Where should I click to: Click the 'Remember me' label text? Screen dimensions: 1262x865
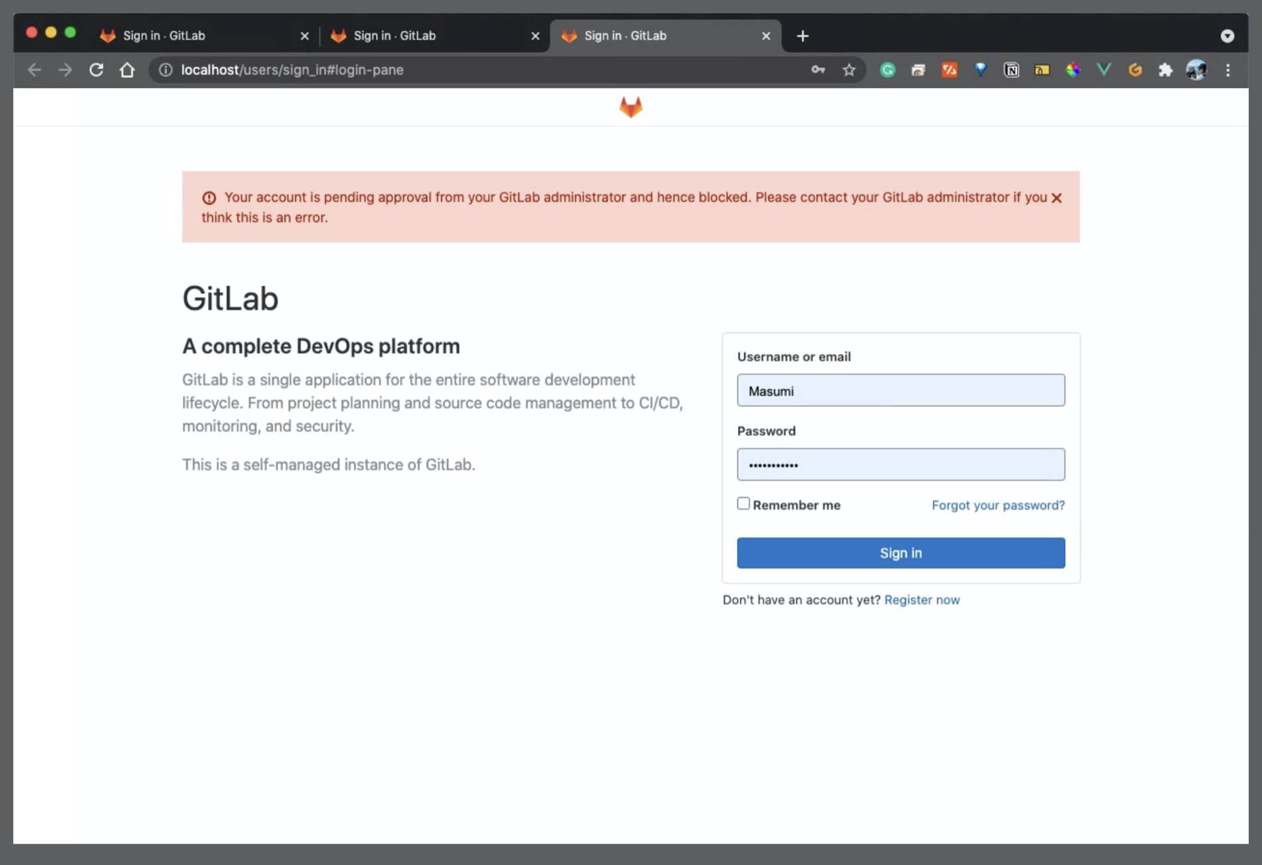coord(796,505)
